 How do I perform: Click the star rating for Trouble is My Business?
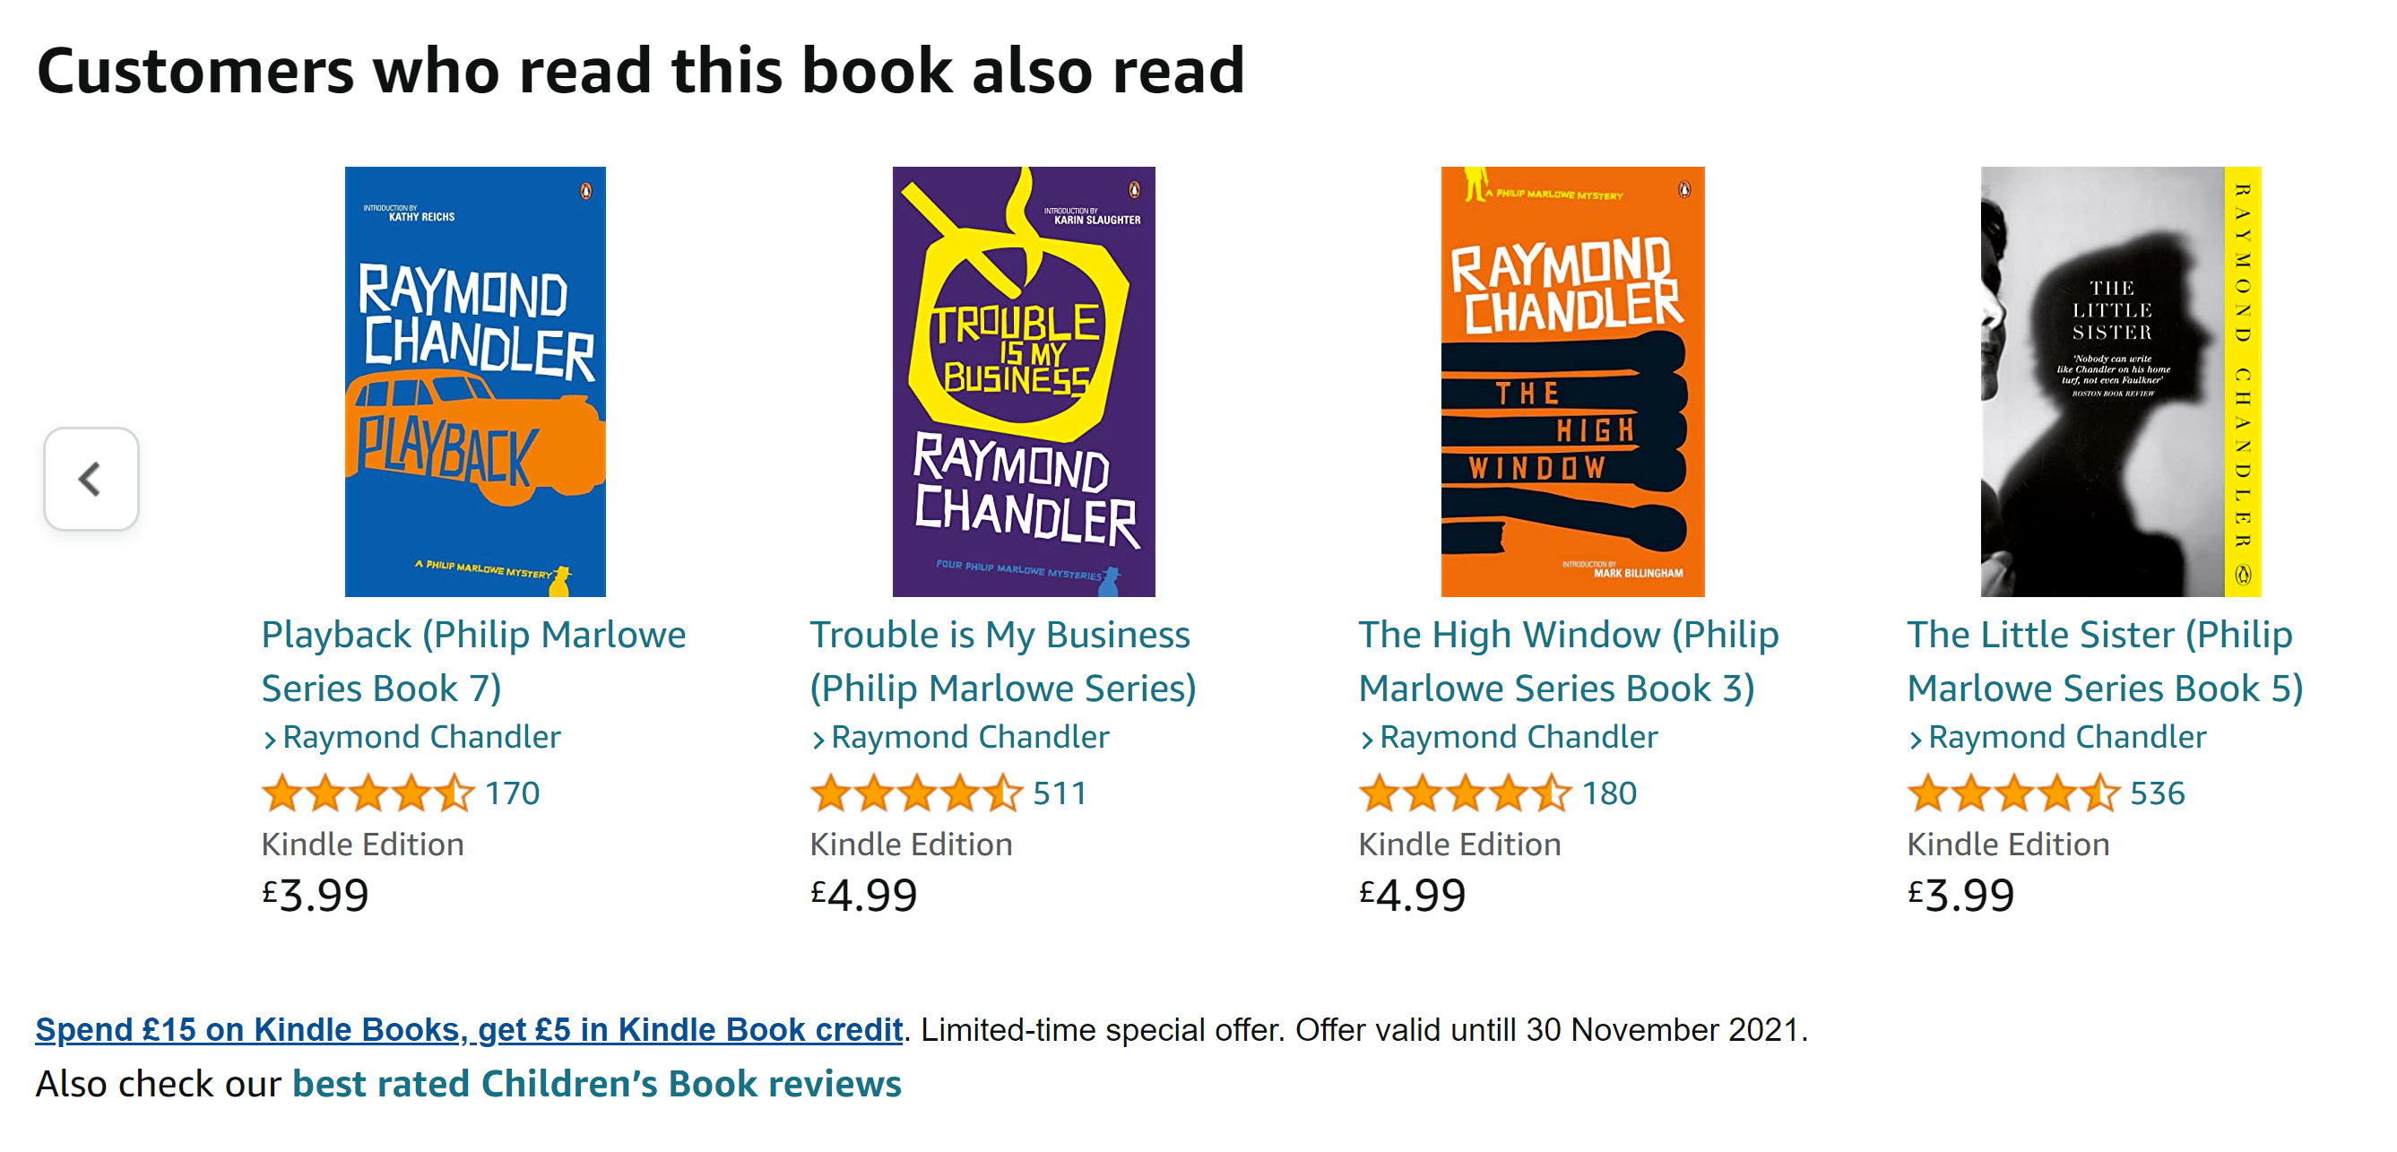coord(915,793)
